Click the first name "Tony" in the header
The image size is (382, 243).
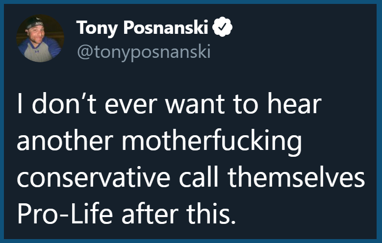point(97,28)
